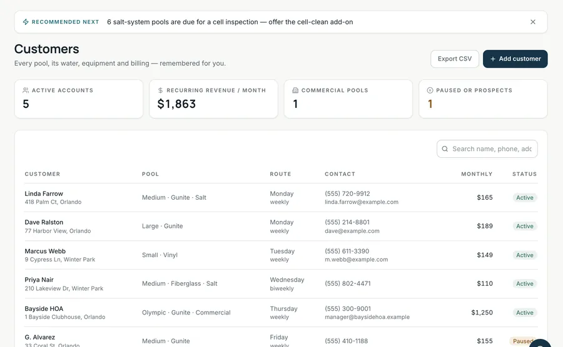Image resolution: width=563 pixels, height=347 pixels.
Task: Open the Paused or Prospects card
Action: (x=483, y=99)
